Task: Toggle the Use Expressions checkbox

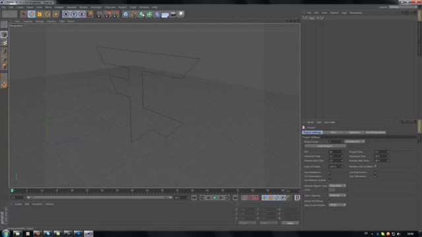Action: (x=375, y=172)
